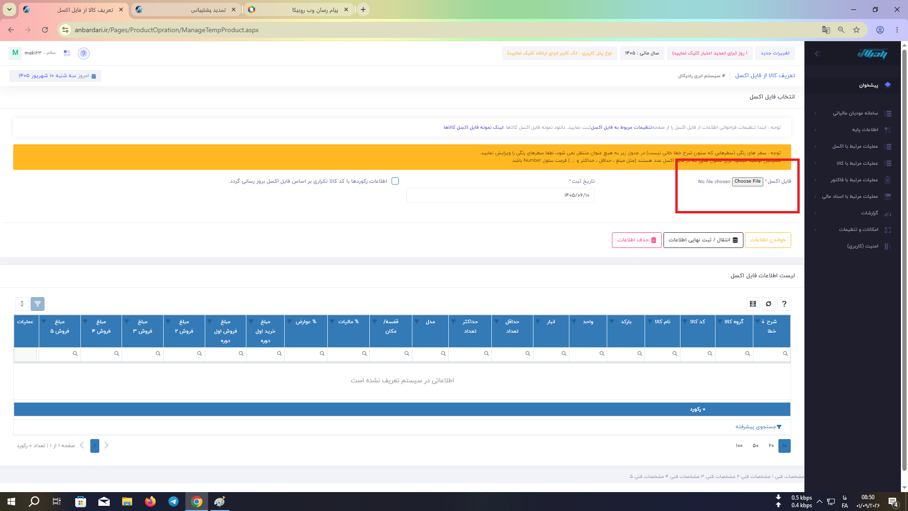Open filter on مبلغ فروش ۲ column
This screenshot has width=908, height=511.
coord(168,322)
